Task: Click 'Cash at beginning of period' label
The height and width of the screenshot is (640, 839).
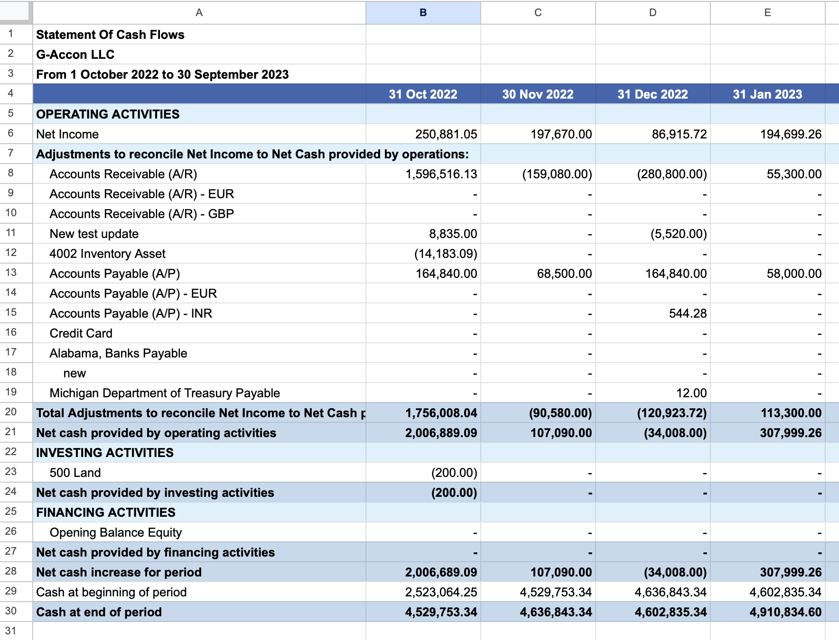Action: (112, 592)
